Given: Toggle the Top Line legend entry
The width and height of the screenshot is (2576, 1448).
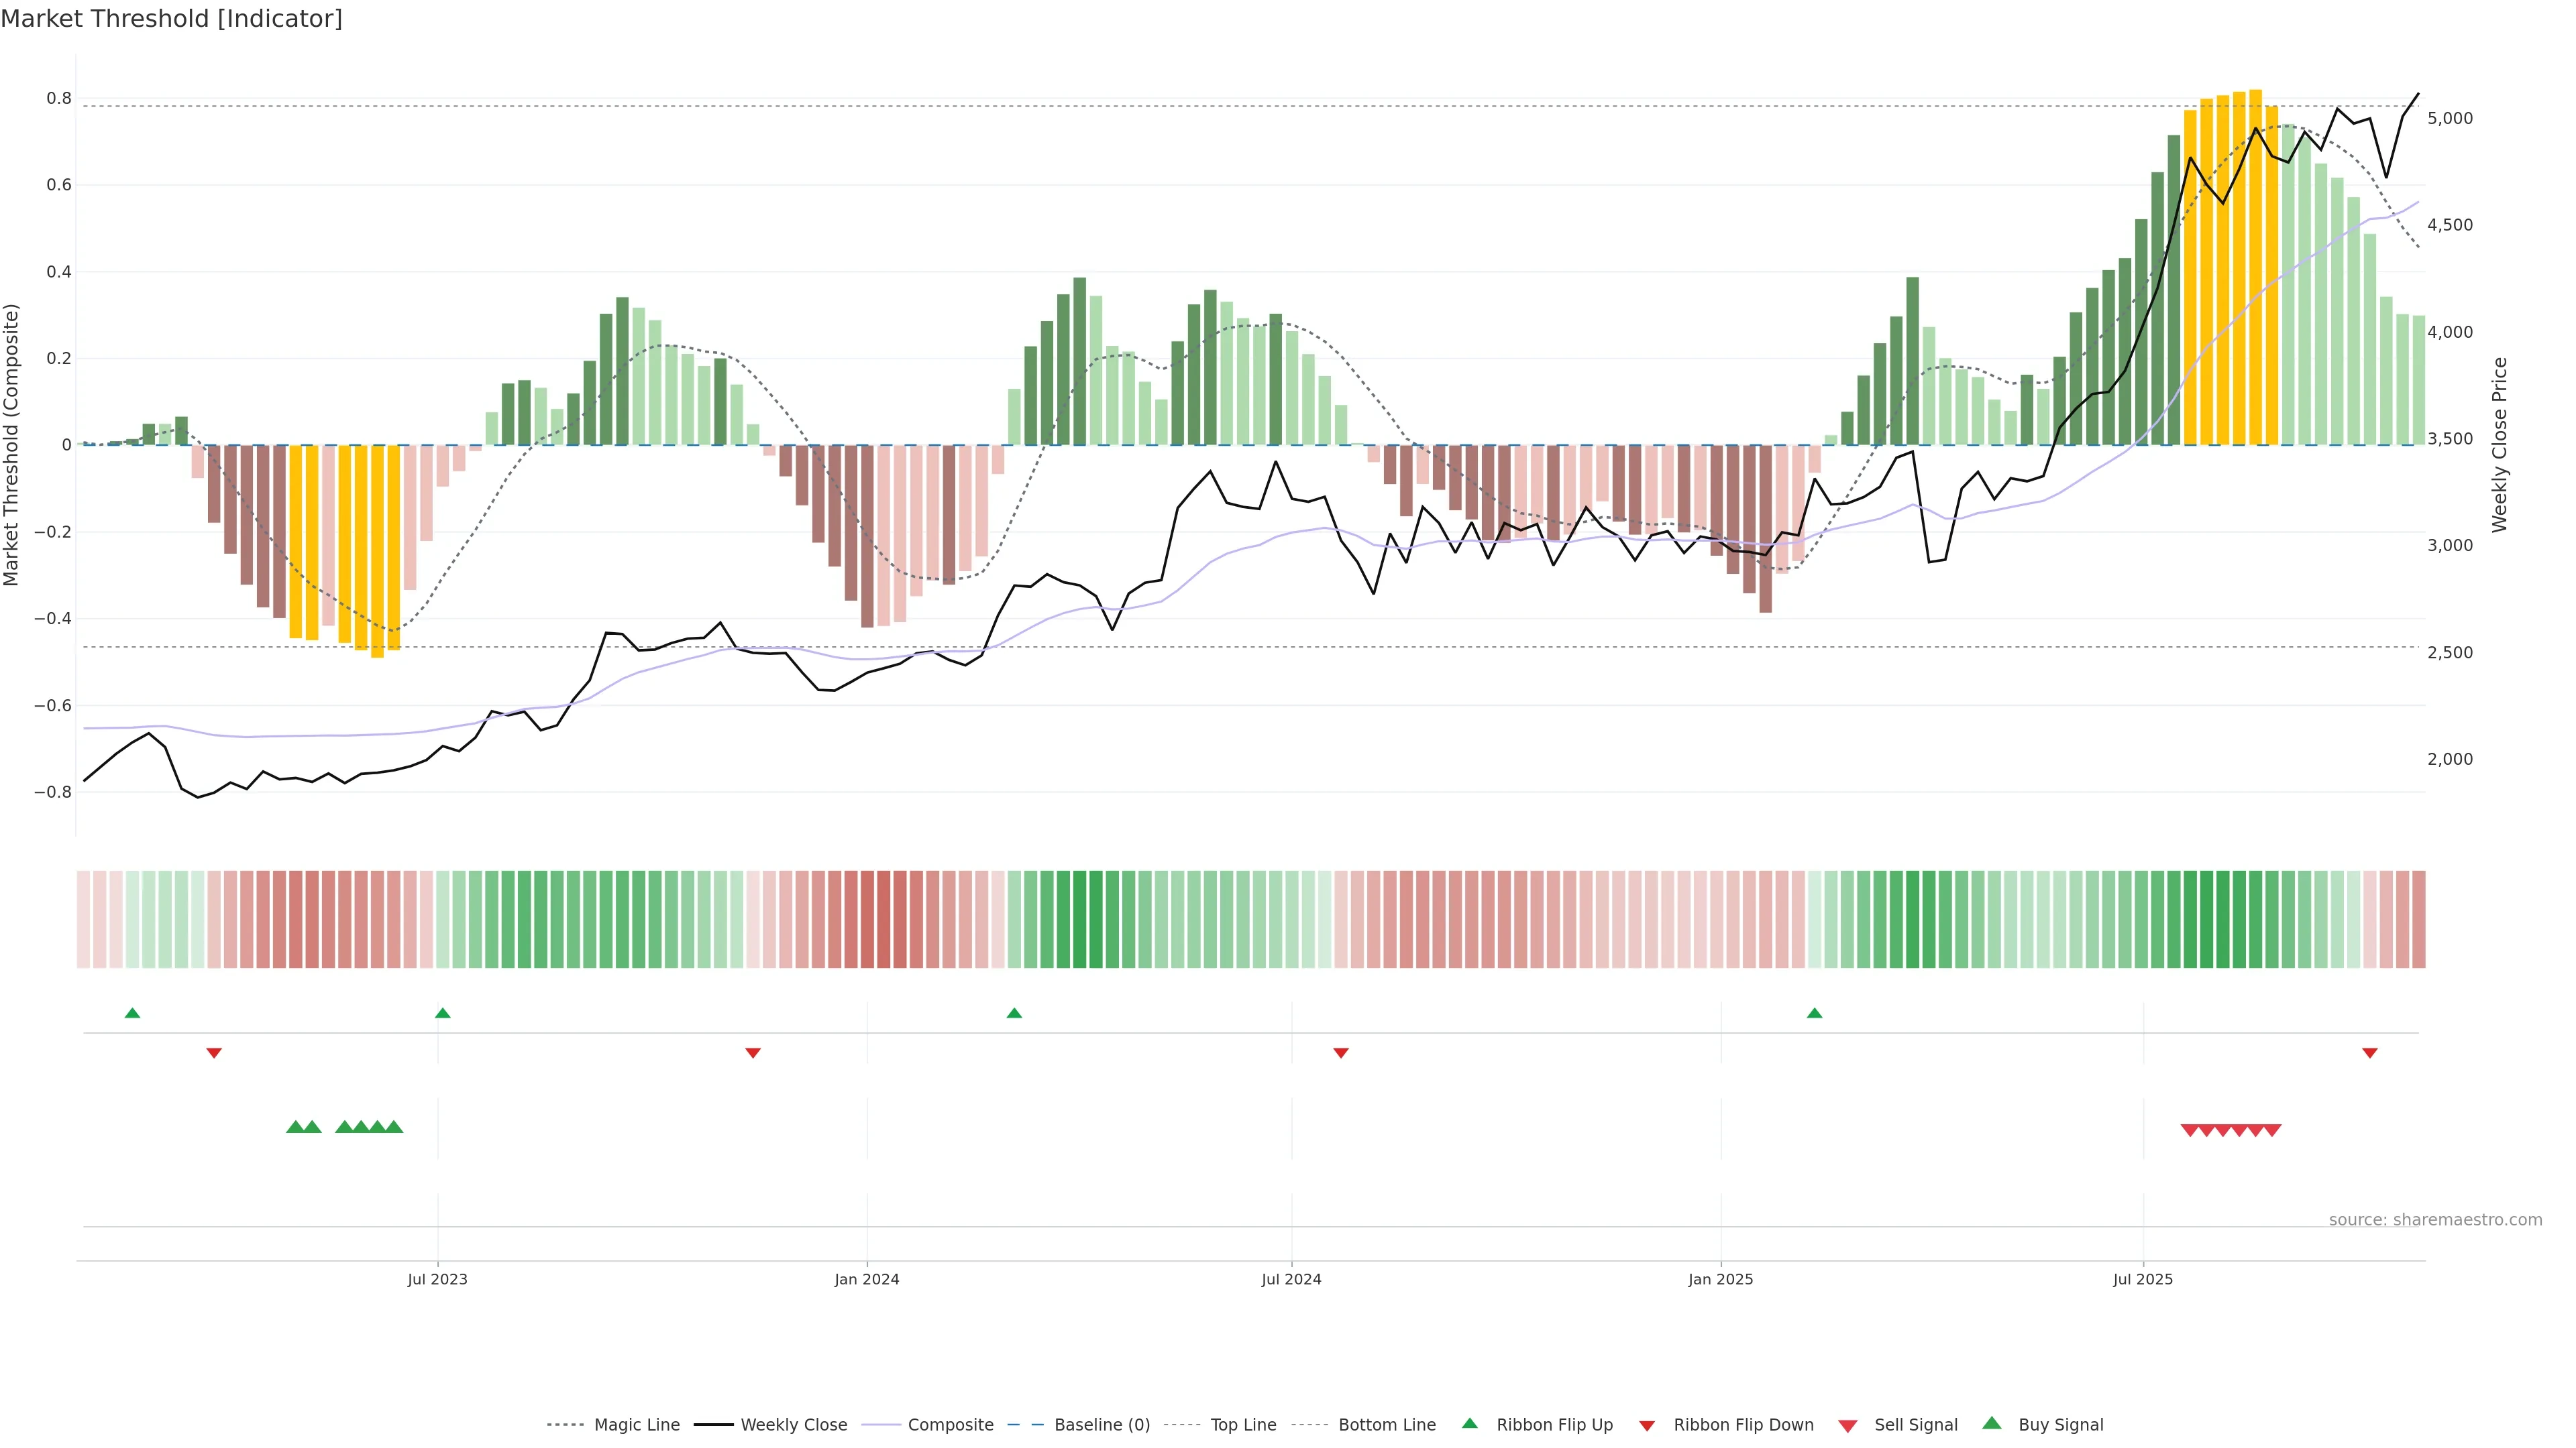Looking at the screenshot, I should pyautogui.click(x=1243, y=1425).
